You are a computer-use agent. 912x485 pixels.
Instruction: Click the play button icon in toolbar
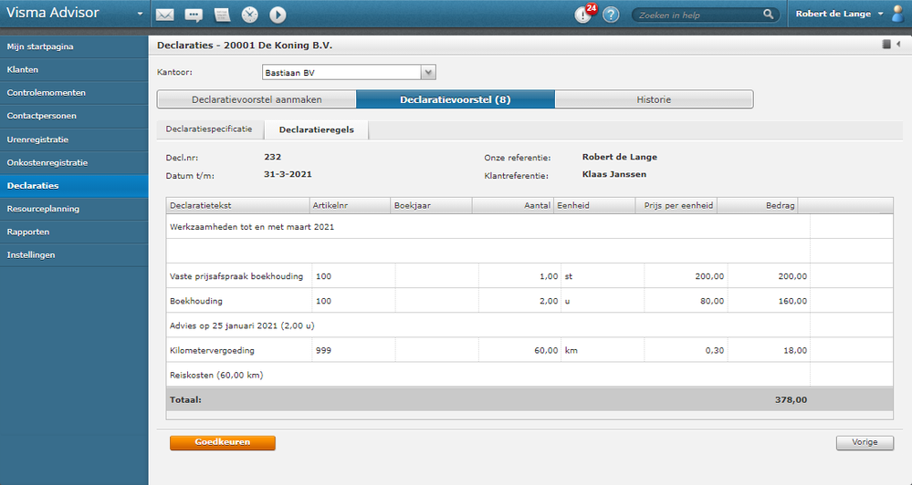pos(278,15)
